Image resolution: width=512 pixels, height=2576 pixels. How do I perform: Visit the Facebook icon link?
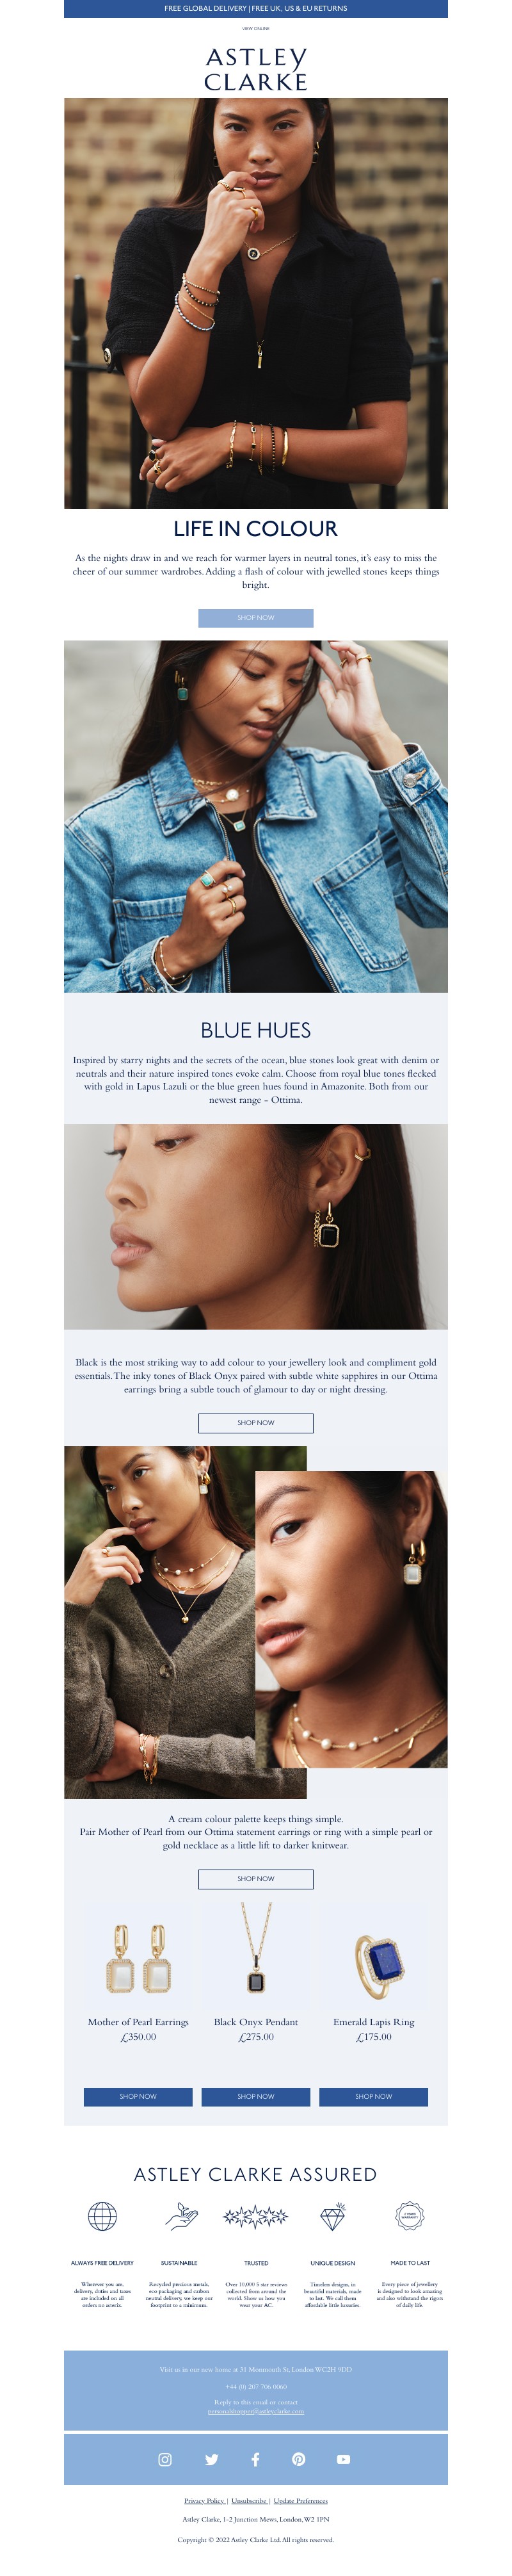coord(255,2459)
